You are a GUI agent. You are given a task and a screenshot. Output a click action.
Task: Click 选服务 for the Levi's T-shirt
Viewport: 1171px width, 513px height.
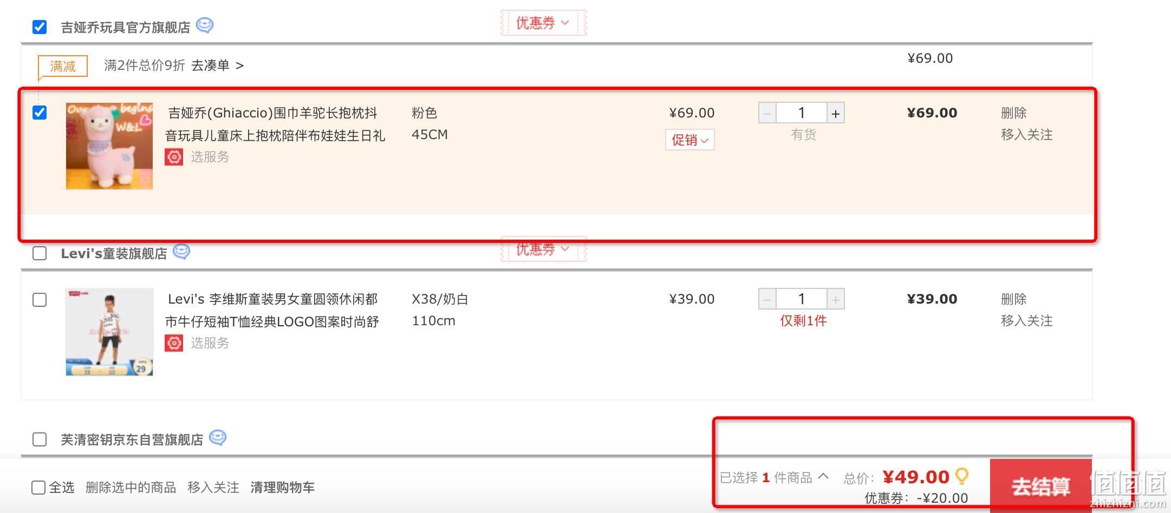tap(210, 343)
